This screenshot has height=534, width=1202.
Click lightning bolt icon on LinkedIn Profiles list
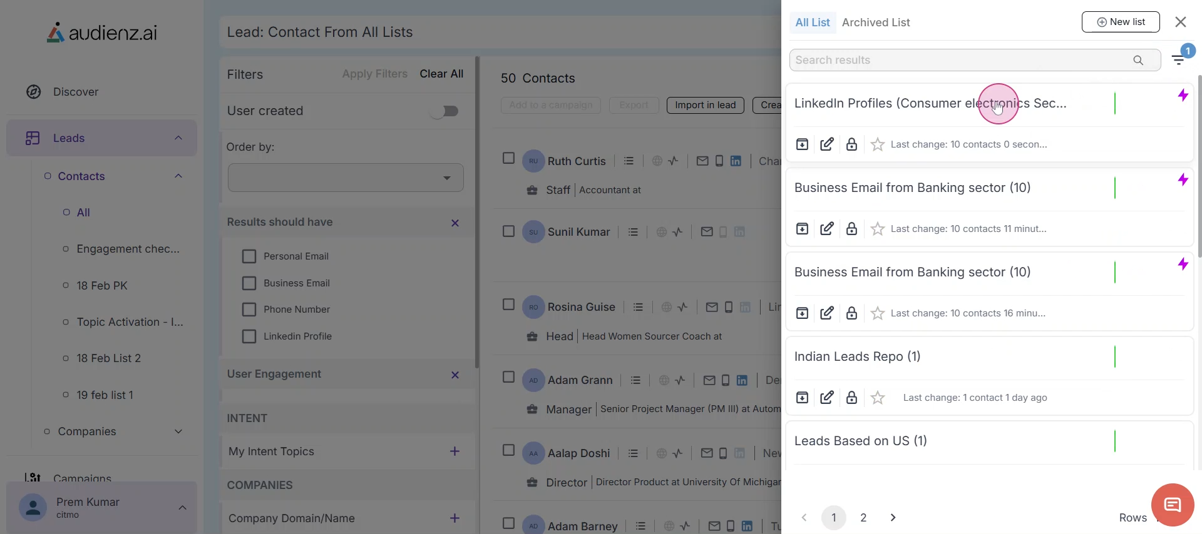(x=1183, y=95)
